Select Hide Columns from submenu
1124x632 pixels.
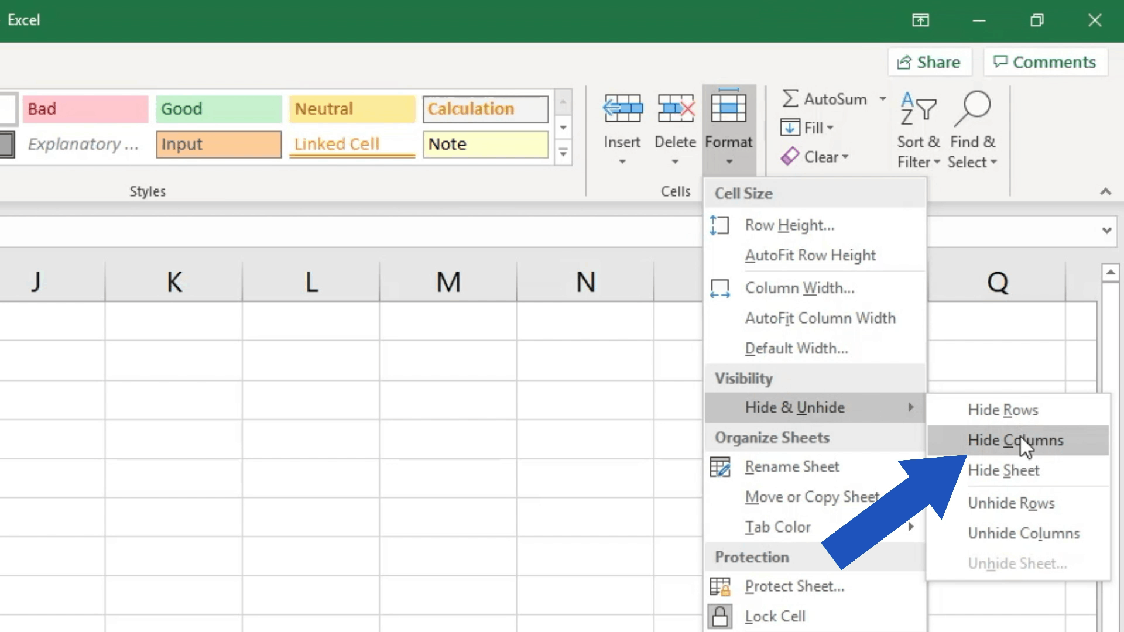pos(1015,440)
